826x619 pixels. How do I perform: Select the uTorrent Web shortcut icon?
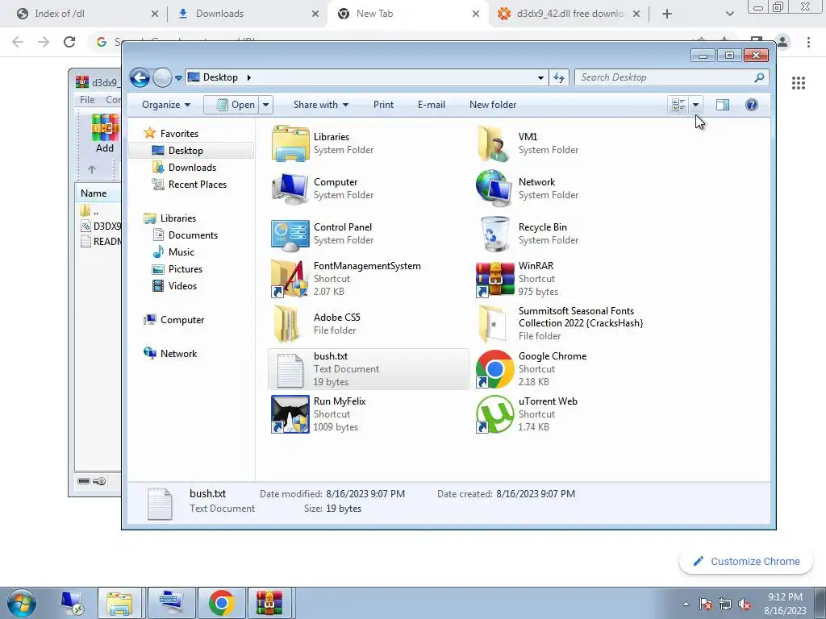tap(494, 414)
